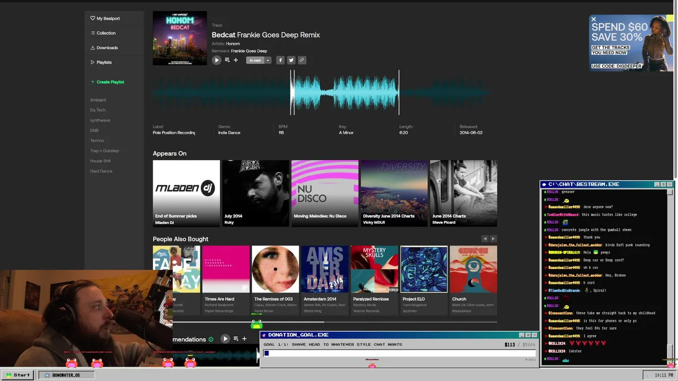This screenshot has width=678, height=381.
Task: Open the Da Tech playlist
Action: (x=98, y=110)
